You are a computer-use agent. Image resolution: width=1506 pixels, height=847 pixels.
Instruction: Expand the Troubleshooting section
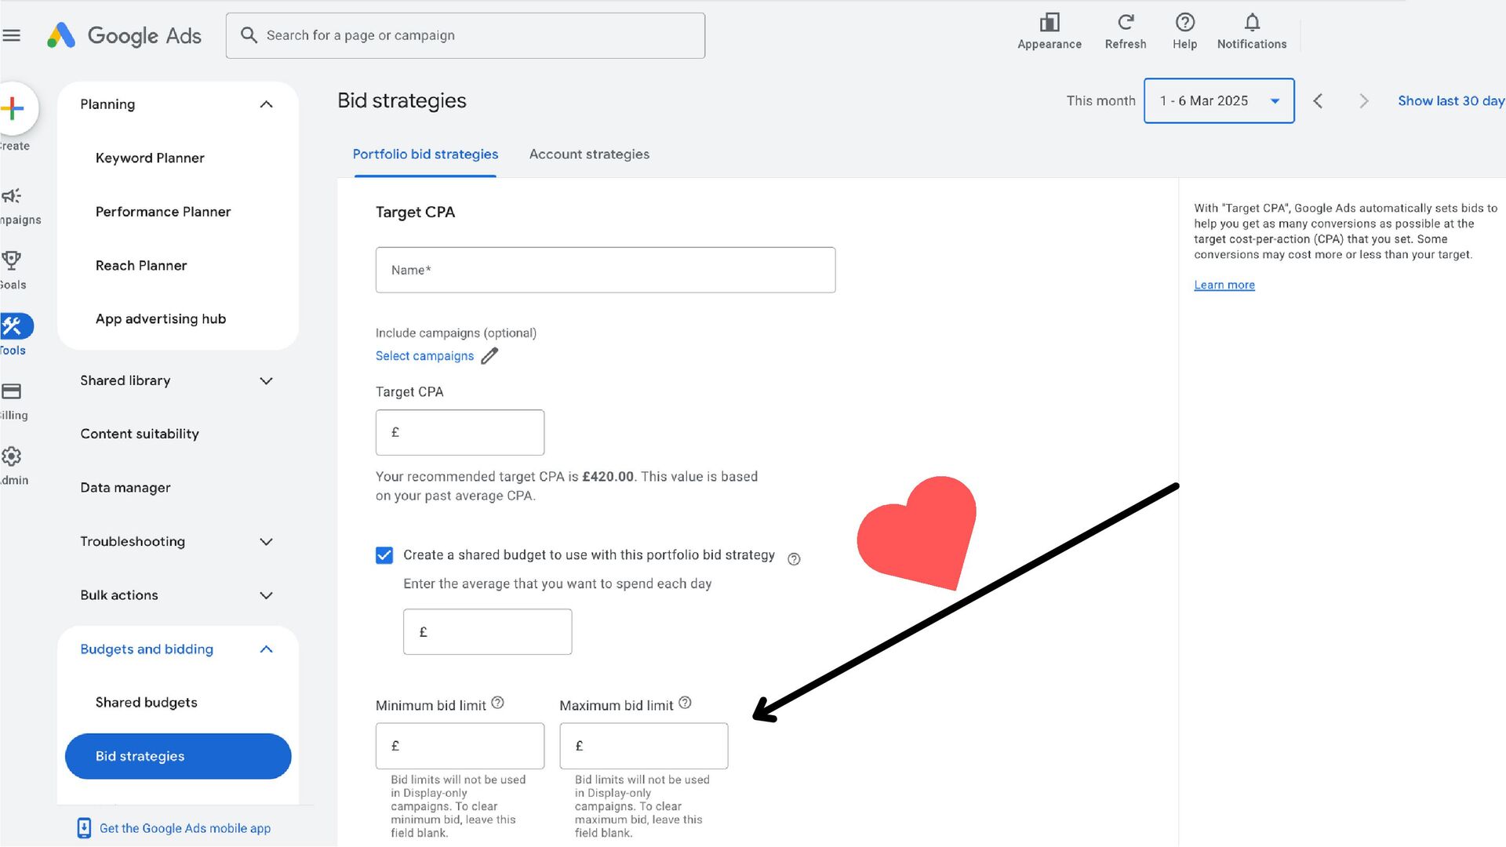(x=266, y=542)
